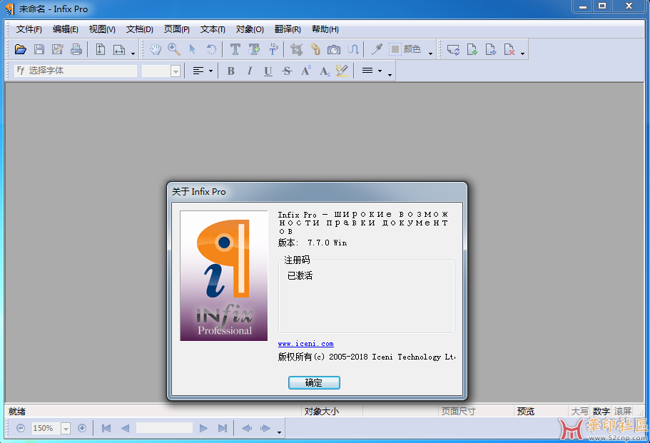Open the 文档(D) menu
The width and height of the screenshot is (650, 443).
(140, 29)
